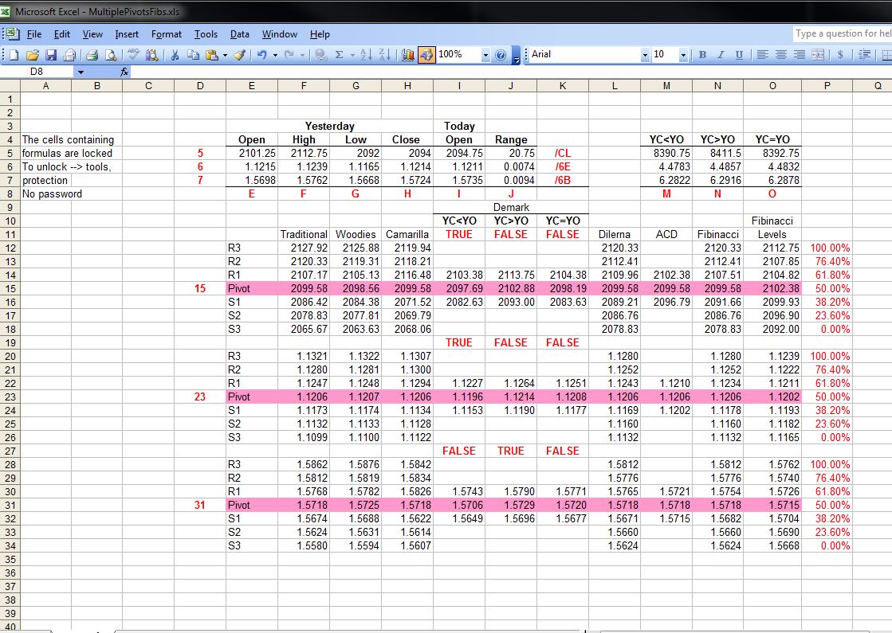Create a new blank workbook
The width and height of the screenshot is (892, 633).
pos(14,55)
